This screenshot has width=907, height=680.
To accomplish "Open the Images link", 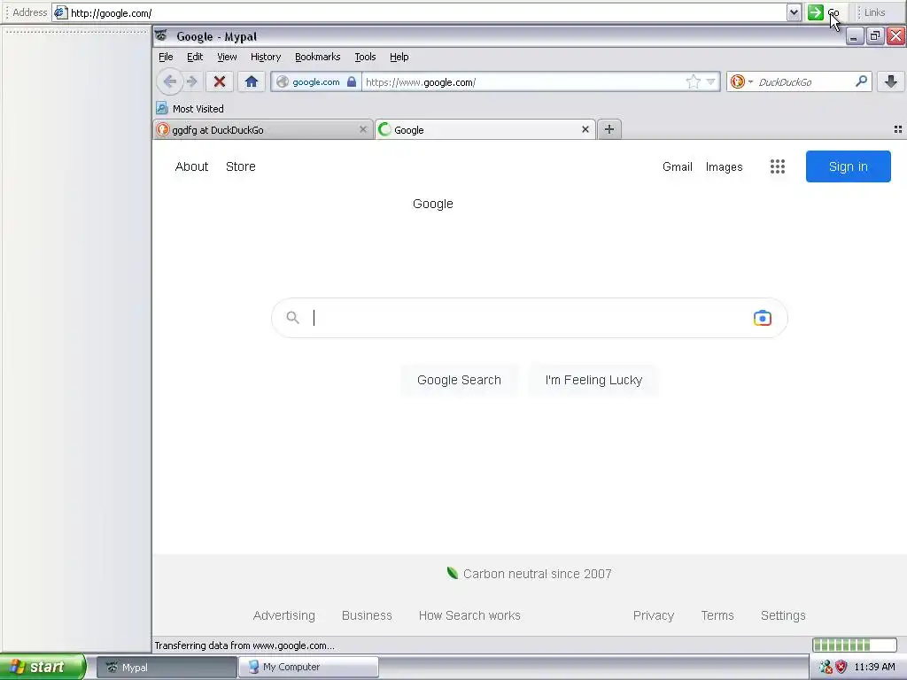I will tap(724, 166).
